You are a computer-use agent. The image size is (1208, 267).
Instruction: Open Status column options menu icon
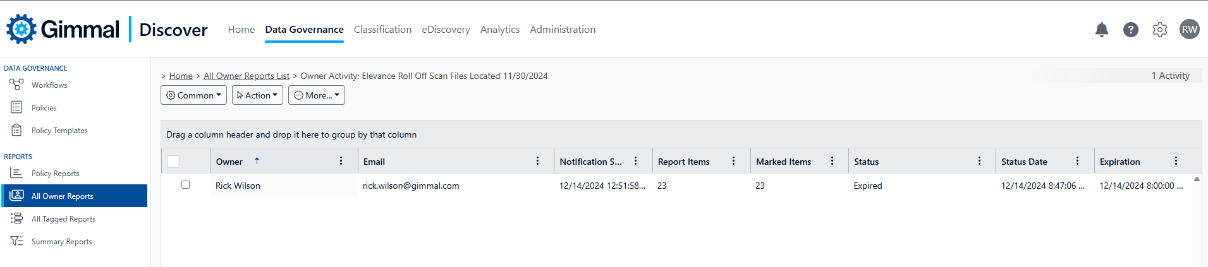coord(979,161)
